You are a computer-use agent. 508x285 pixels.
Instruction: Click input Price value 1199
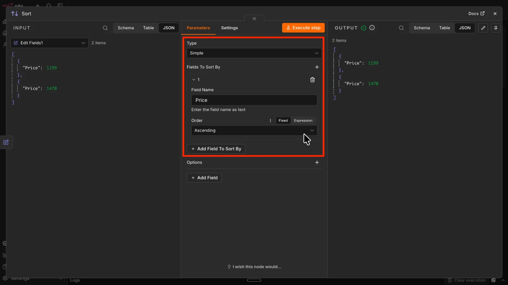coord(52,68)
